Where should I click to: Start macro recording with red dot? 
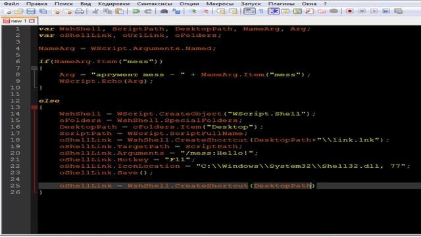click(x=349, y=11)
